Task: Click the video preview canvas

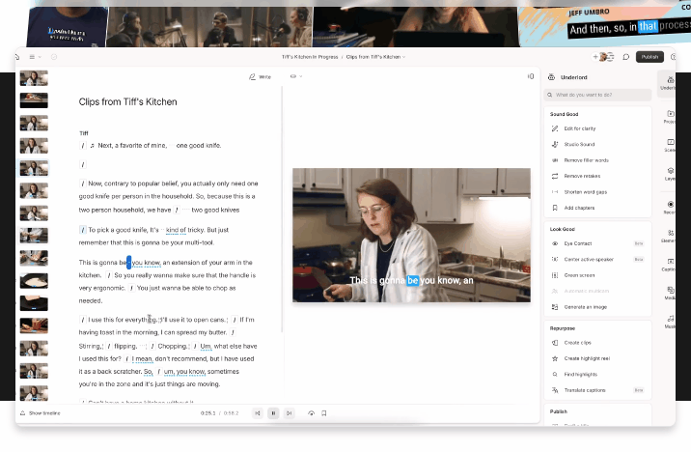Action: pos(411,235)
